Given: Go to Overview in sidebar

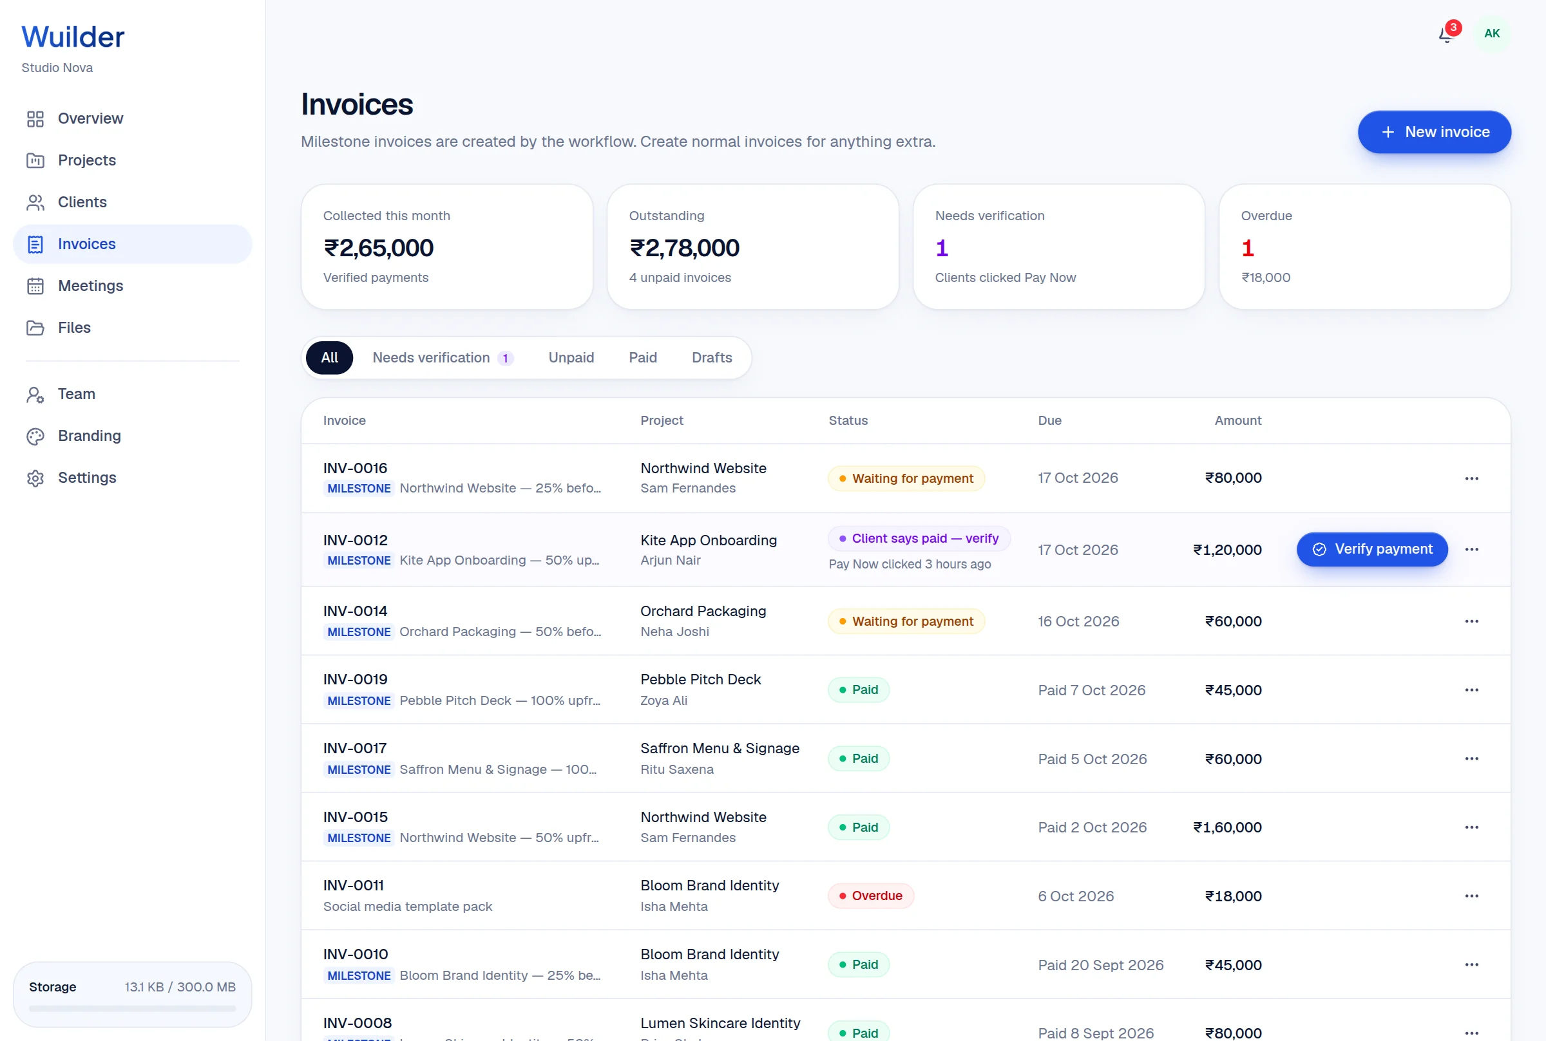Looking at the screenshot, I should [132, 119].
